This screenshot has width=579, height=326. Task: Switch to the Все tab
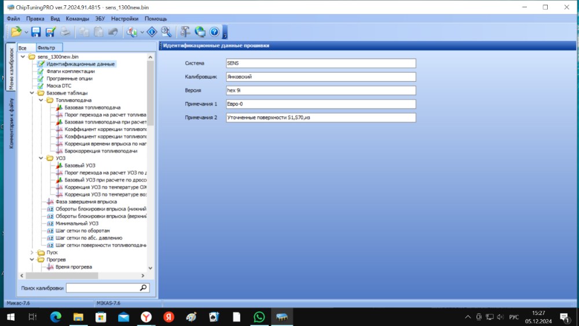point(27,47)
